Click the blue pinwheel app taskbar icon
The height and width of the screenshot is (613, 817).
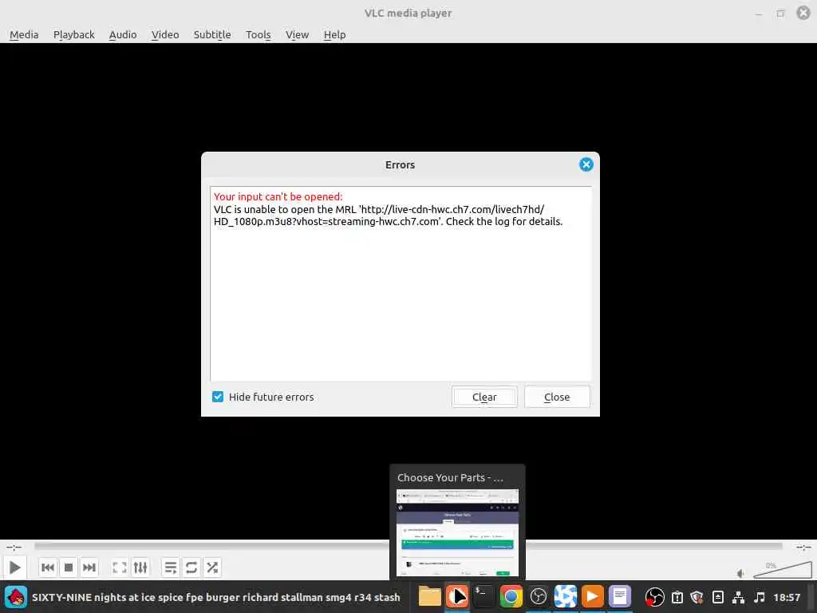click(x=566, y=597)
